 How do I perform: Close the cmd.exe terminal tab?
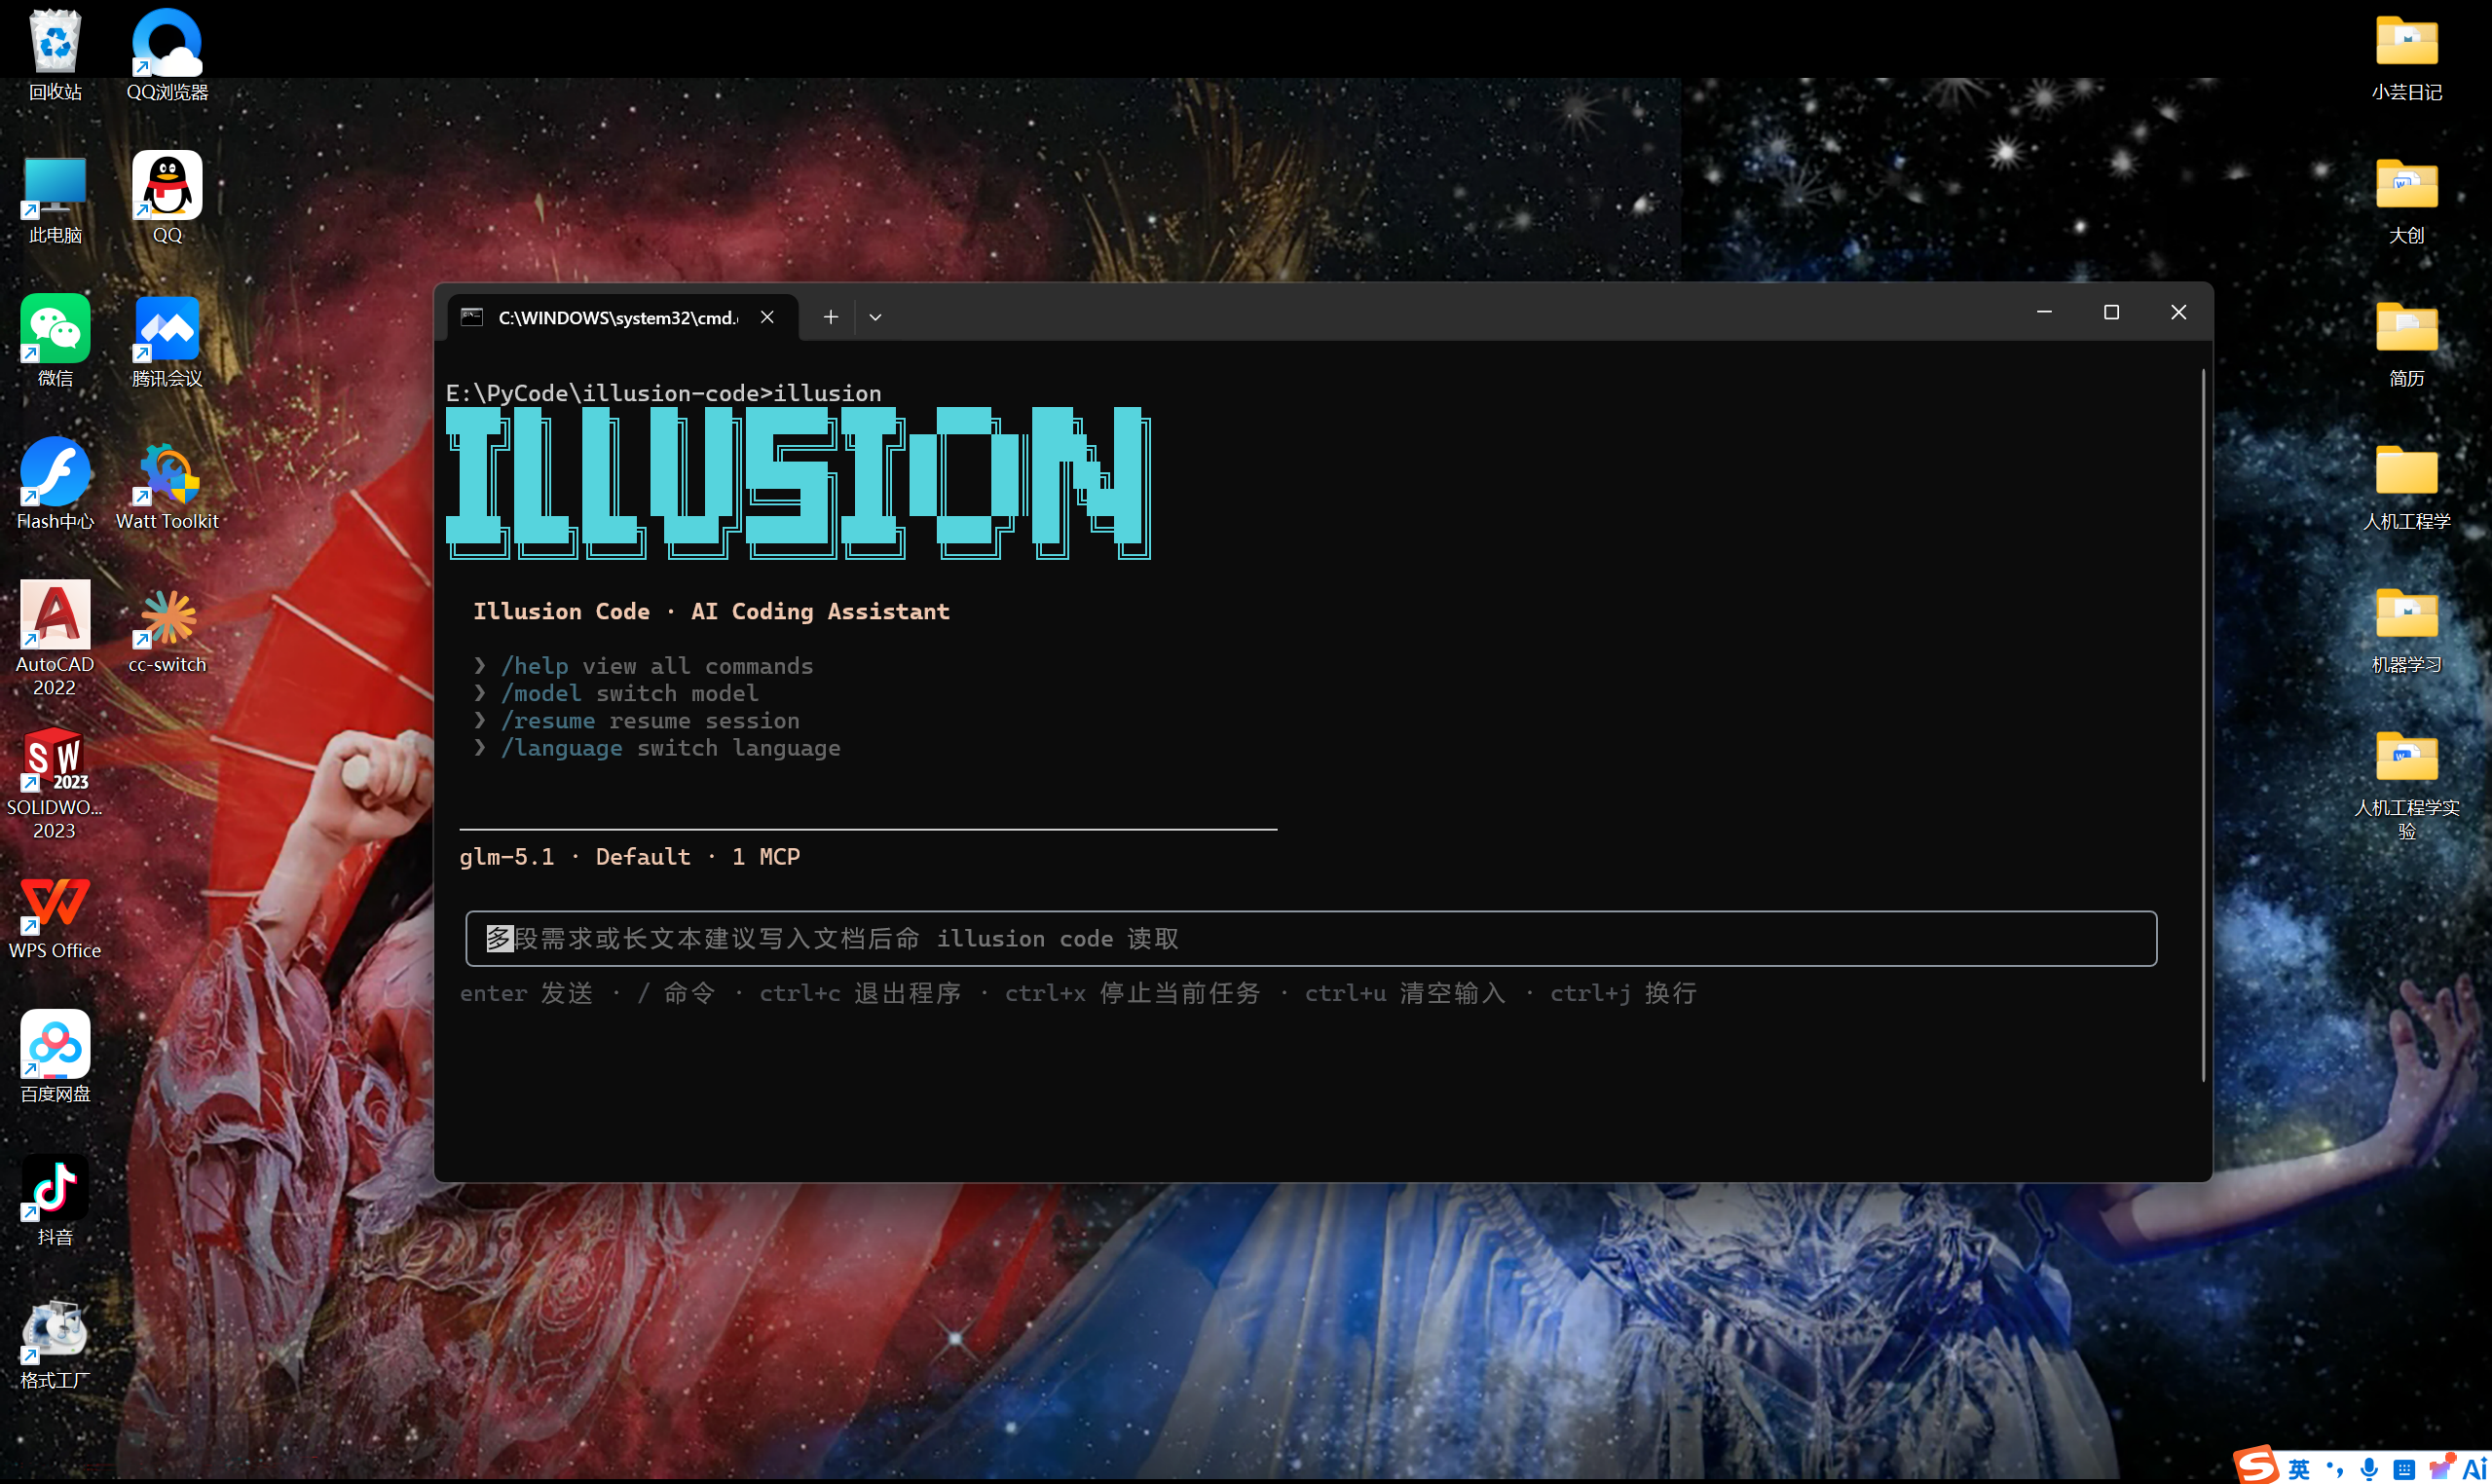[767, 317]
